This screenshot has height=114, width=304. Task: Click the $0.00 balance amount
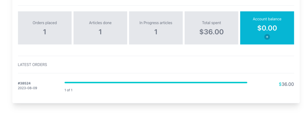267,28
